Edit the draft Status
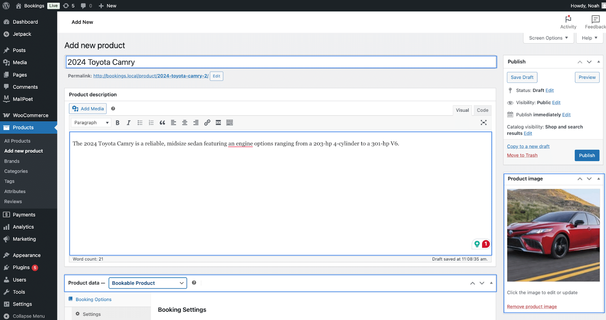 pyautogui.click(x=550, y=91)
